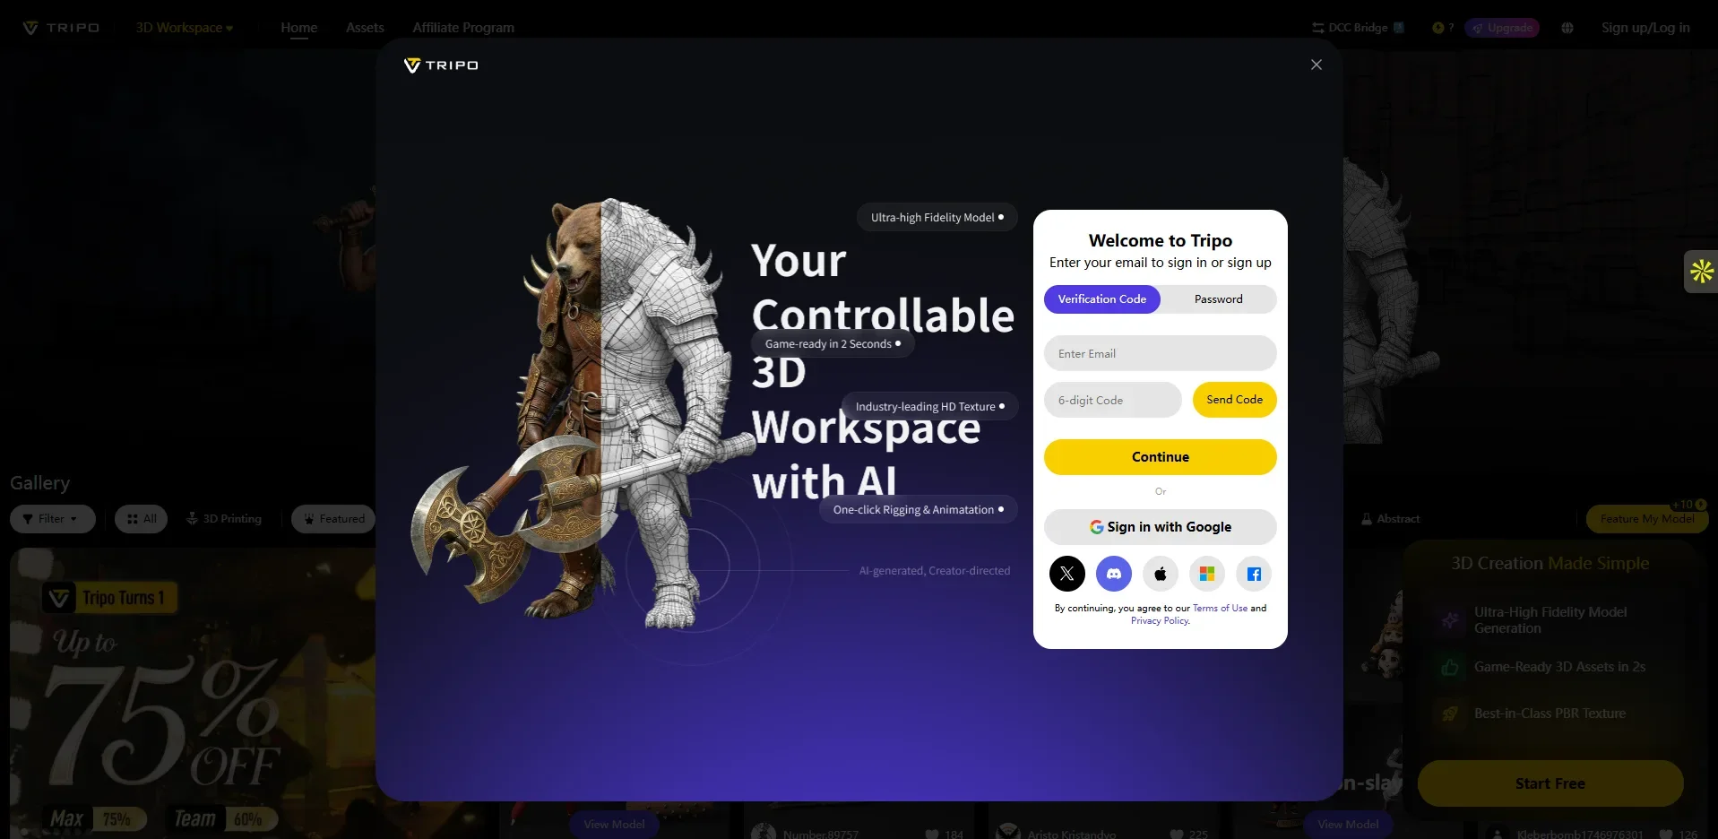Click the DCC Bridge swap icon
The height and width of the screenshot is (839, 1718).
tap(1317, 28)
